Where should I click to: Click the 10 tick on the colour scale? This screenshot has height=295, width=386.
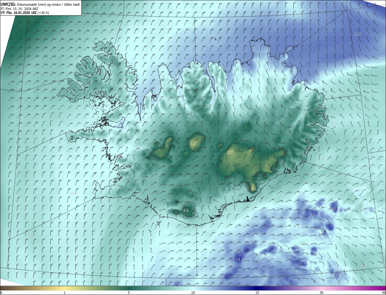pyautogui.click(x=193, y=293)
